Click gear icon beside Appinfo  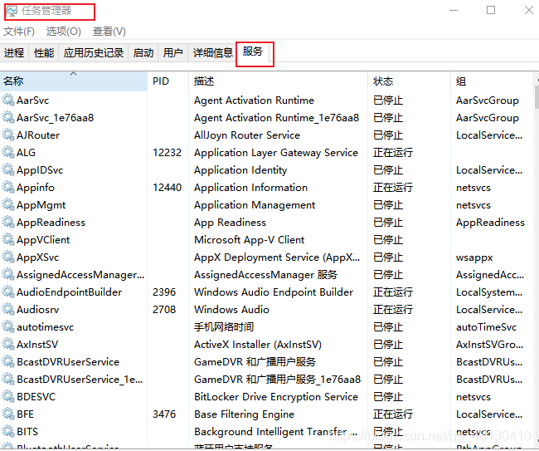pyautogui.click(x=8, y=187)
